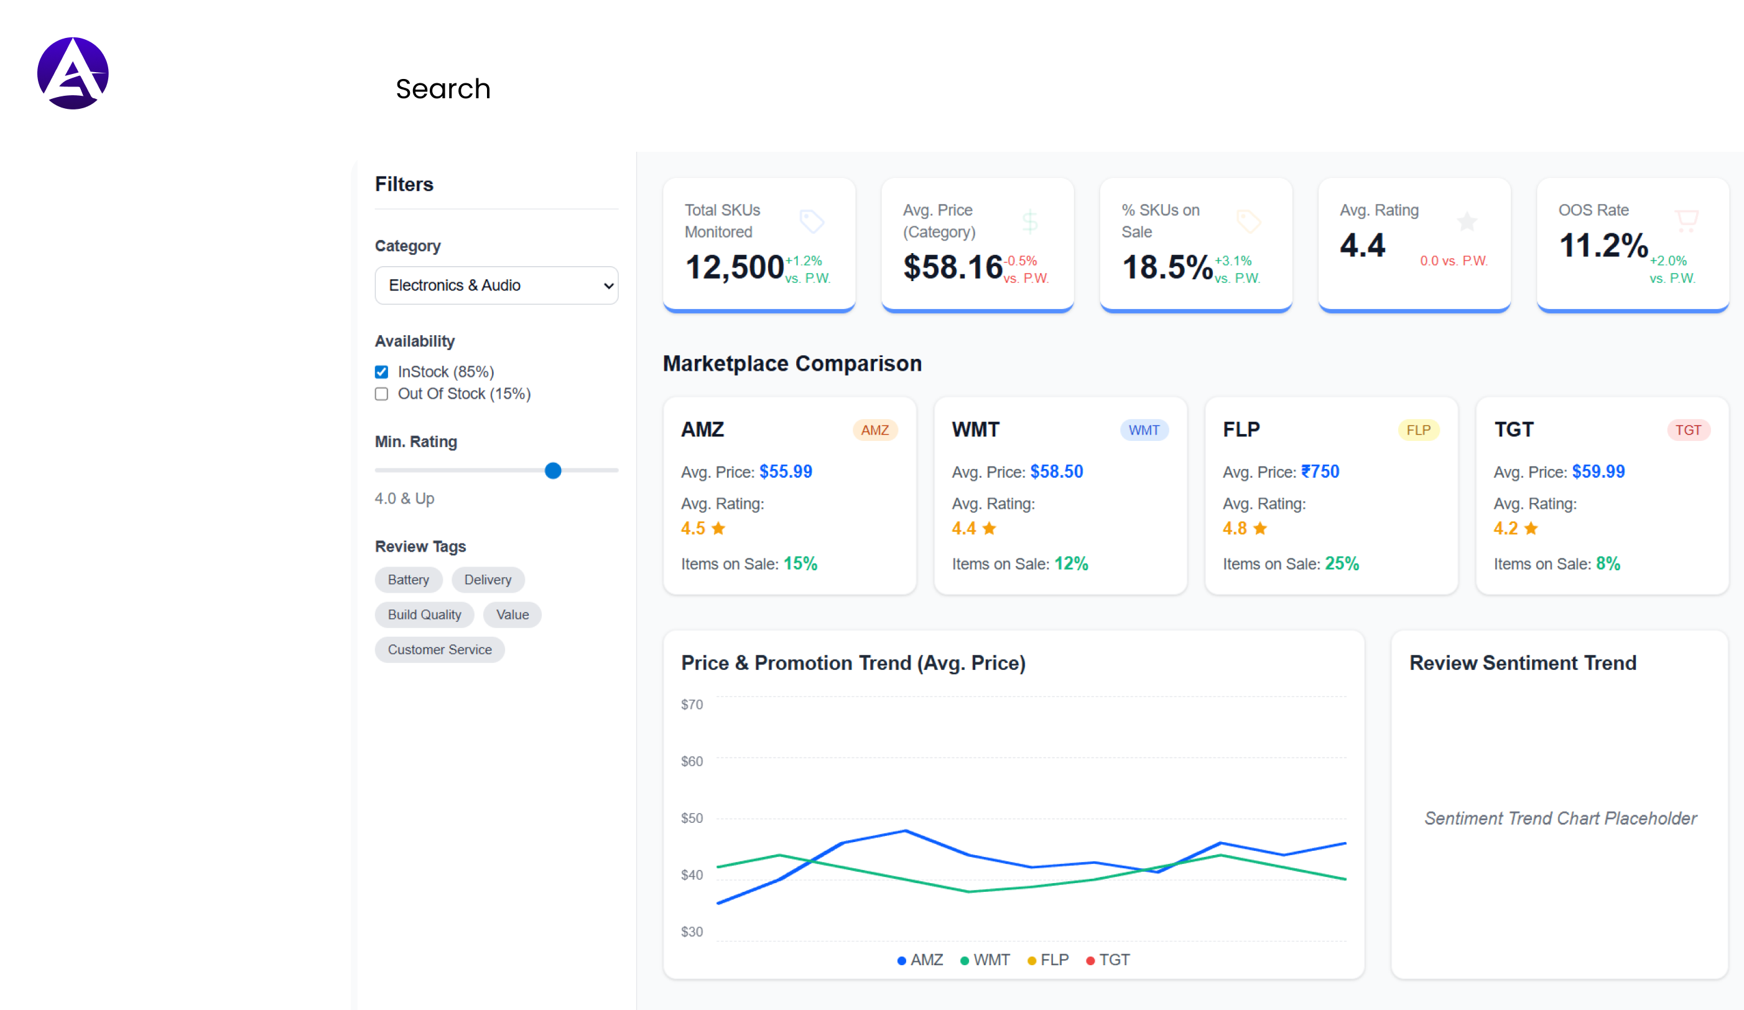This screenshot has height=1010, width=1744.
Task: Select the TGT badge on the Target card
Action: 1689,430
